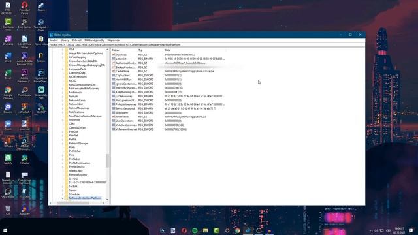
Task: Expand the LanguagePack key
Action: (x=63, y=69)
